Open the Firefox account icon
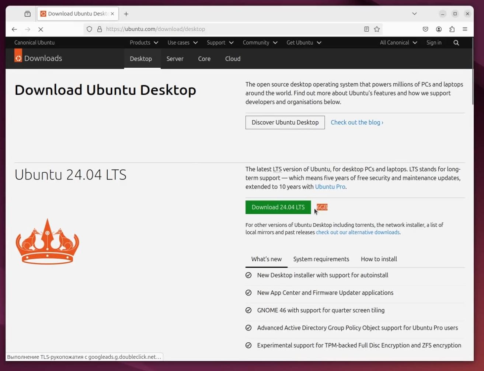 [x=439, y=29]
